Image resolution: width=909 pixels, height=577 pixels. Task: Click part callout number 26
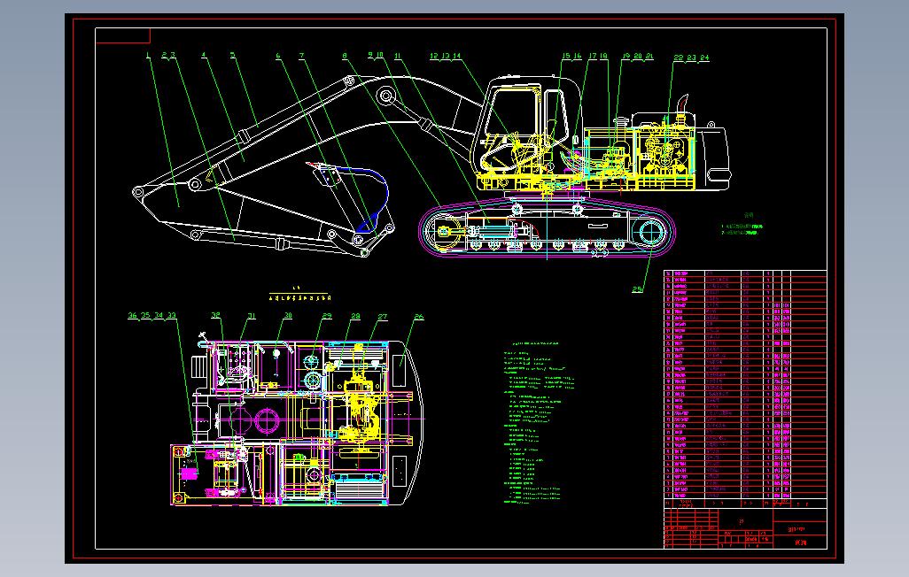[x=418, y=317]
